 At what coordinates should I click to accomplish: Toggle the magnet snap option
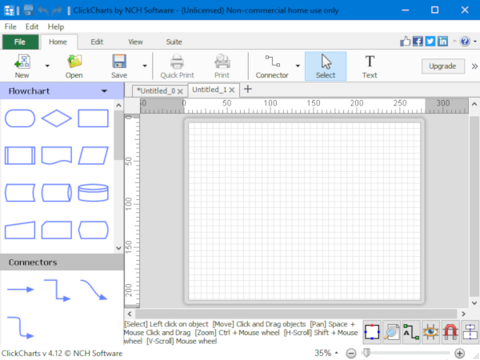[450, 332]
